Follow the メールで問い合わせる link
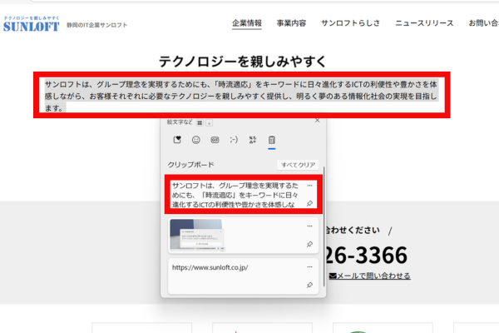 pos(373,276)
